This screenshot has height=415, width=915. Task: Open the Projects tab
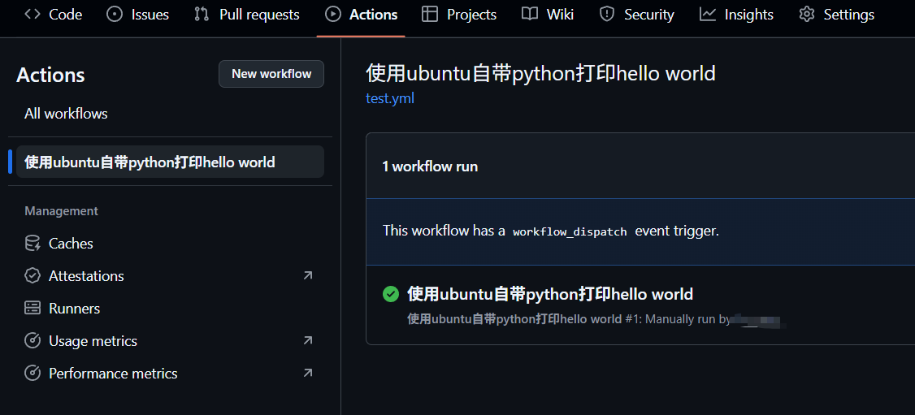click(459, 15)
